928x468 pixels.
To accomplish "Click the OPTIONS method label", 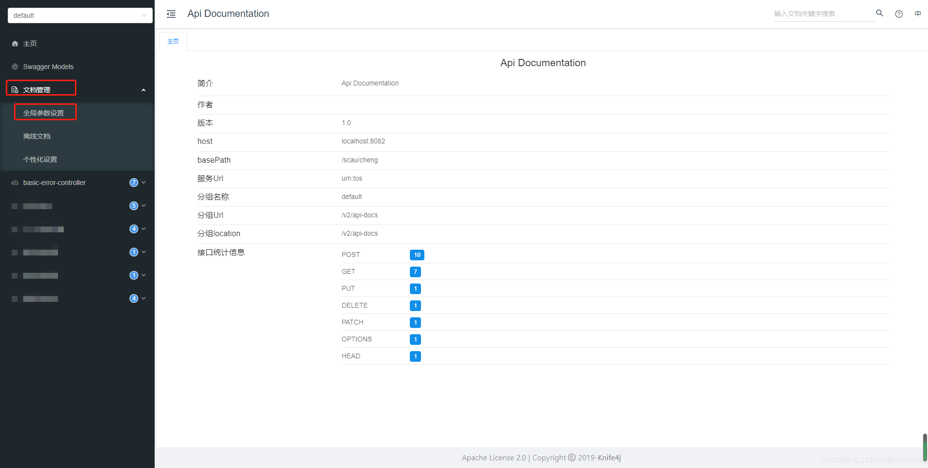I will [x=357, y=340].
